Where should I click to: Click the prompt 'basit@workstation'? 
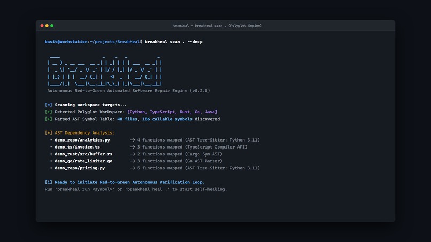click(66, 42)
